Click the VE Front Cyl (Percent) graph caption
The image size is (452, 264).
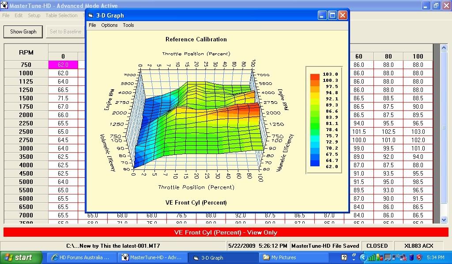pos(196,202)
